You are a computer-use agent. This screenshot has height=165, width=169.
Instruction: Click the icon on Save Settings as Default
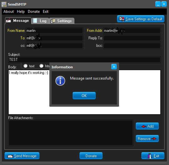point(122,19)
